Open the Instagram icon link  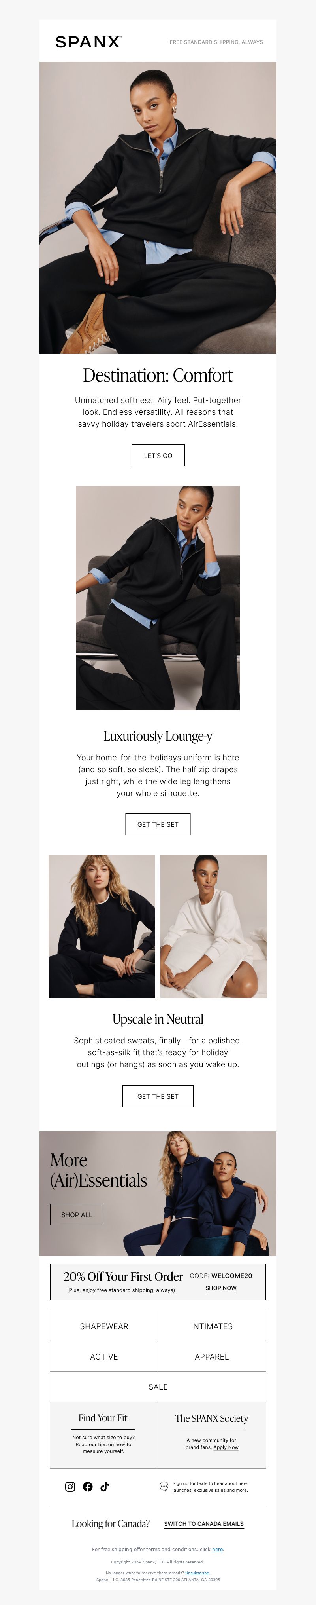click(70, 1486)
